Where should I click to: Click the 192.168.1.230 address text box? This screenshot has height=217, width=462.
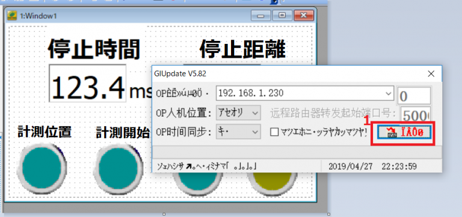[x=301, y=94]
